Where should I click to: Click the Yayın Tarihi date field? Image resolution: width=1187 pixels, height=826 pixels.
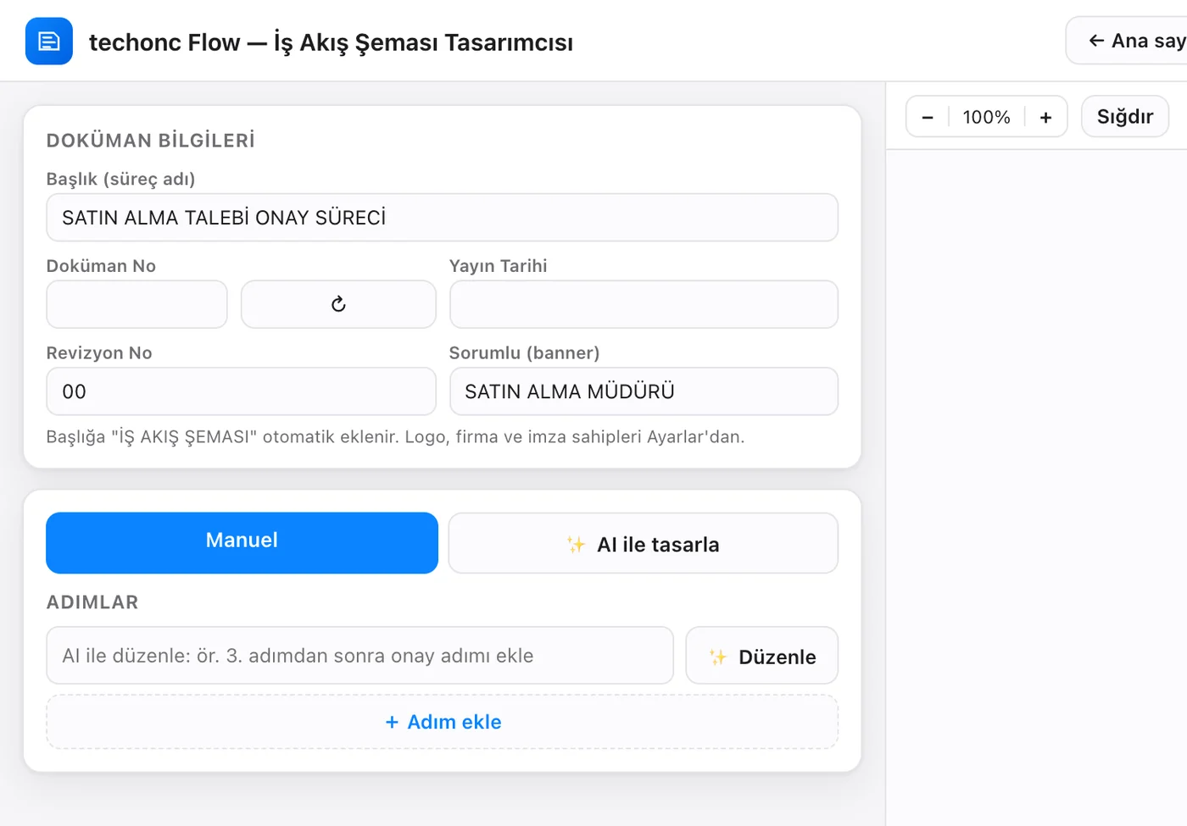pos(644,304)
